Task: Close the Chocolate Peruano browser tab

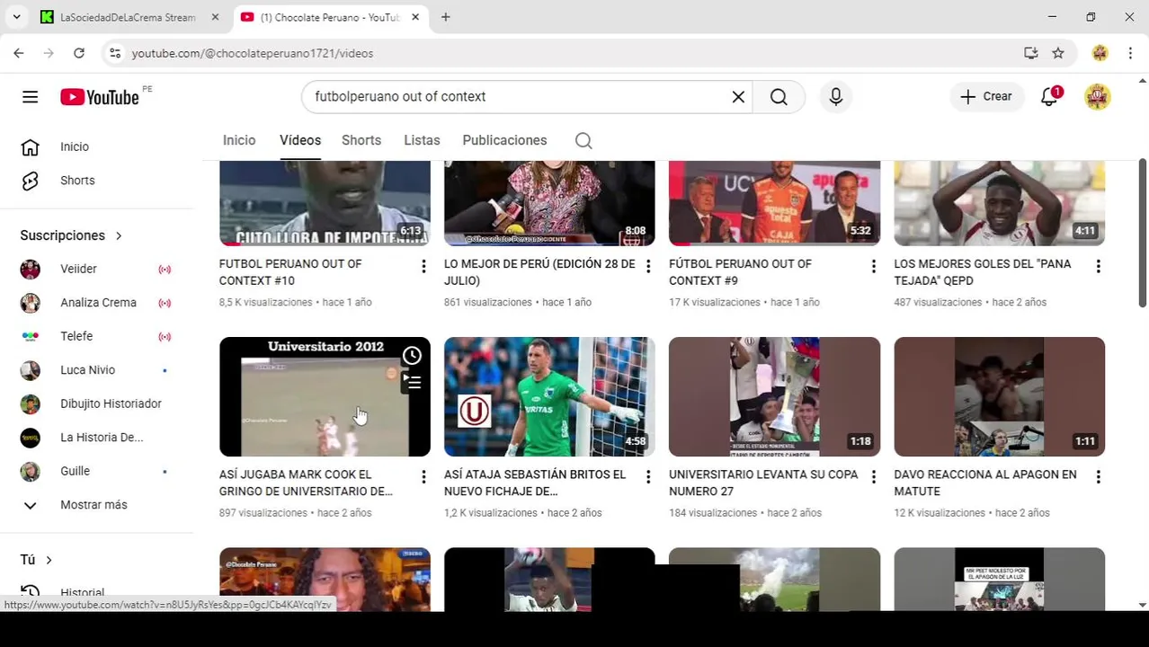Action: [415, 17]
